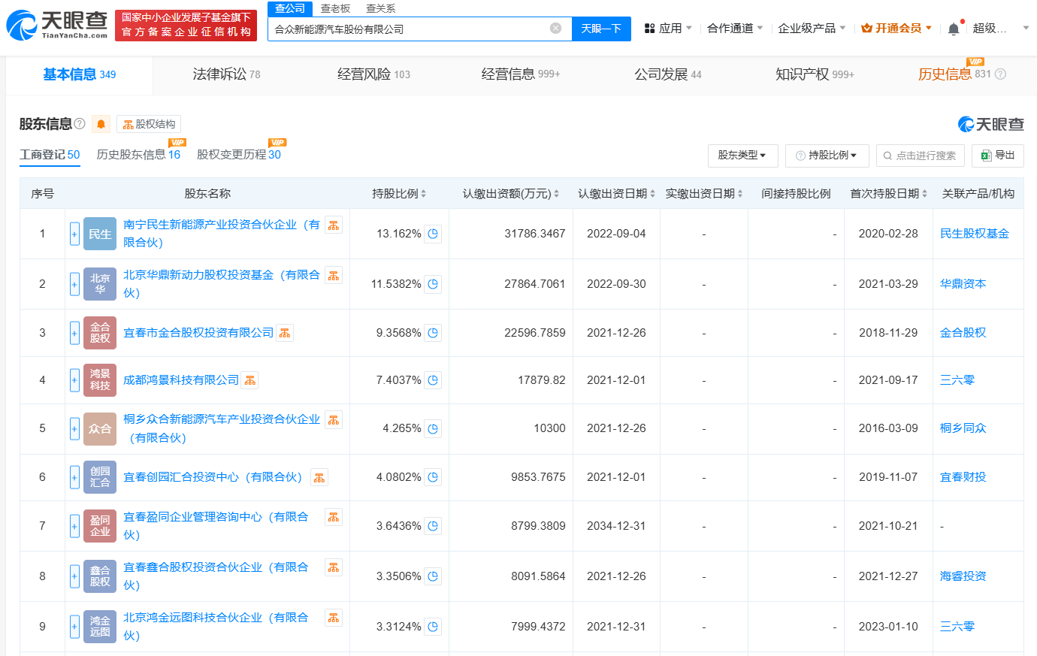Screen dimensions: 1037x656
Task: Select the 查关系 search mode tab
Action: pos(380,8)
